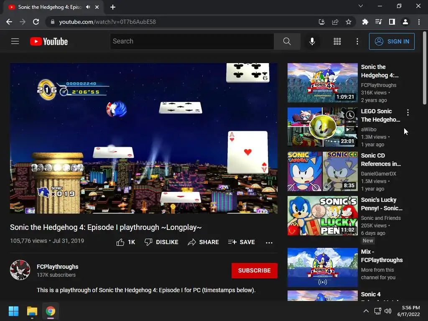
Task: Open the tab search chevron
Action: (361, 6)
